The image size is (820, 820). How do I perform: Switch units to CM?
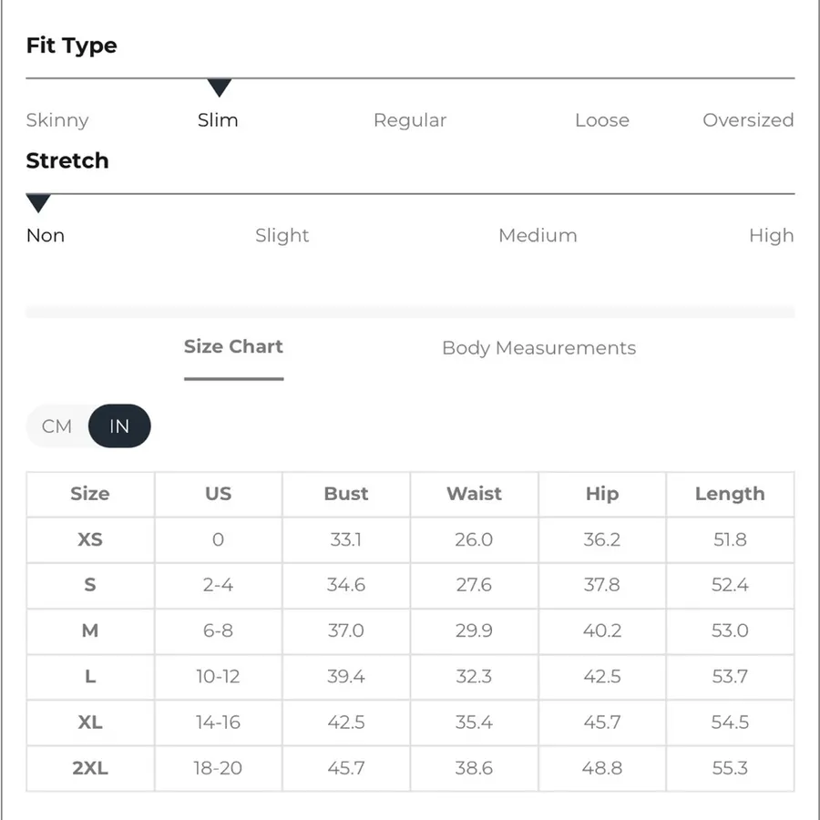tap(56, 426)
